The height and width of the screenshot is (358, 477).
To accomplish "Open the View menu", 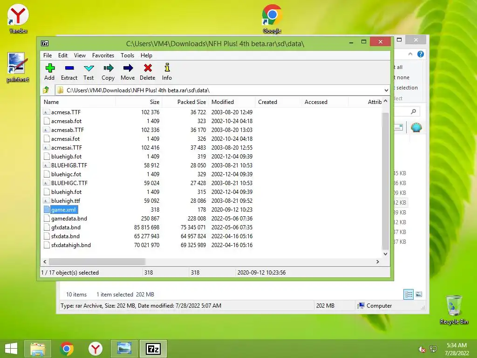I will [x=80, y=55].
